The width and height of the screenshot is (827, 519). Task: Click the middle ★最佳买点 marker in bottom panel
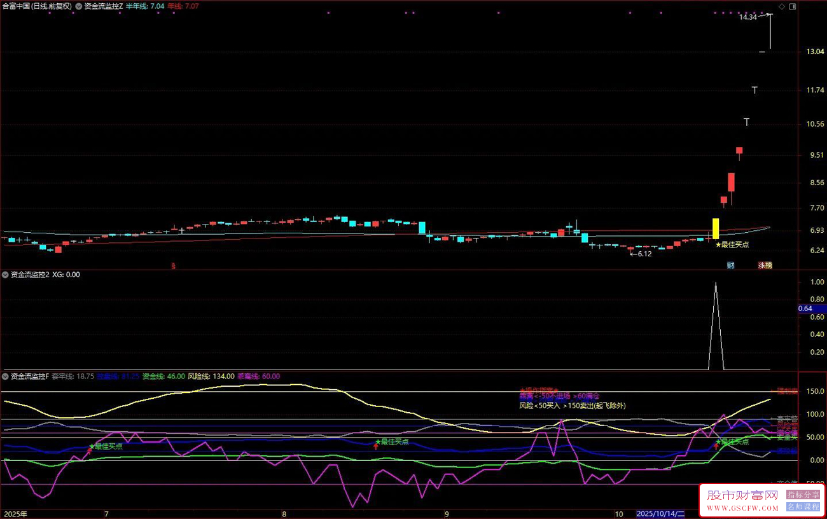tap(391, 441)
